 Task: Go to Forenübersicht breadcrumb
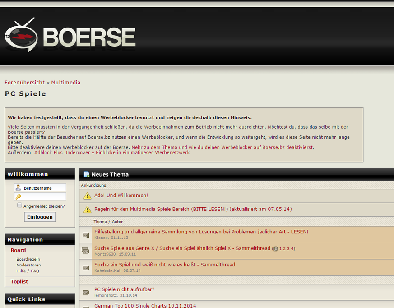pos(25,83)
